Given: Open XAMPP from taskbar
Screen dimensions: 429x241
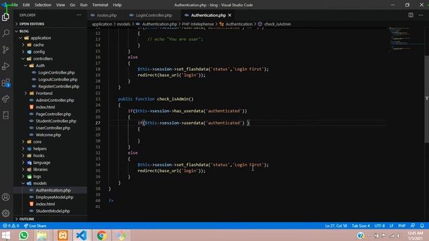Looking at the screenshot, I should (62, 235).
